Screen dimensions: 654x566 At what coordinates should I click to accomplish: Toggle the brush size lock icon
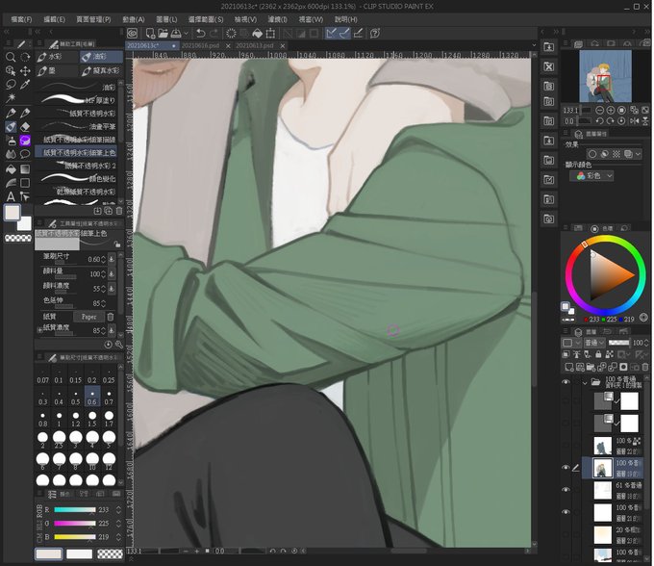click(x=117, y=244)
